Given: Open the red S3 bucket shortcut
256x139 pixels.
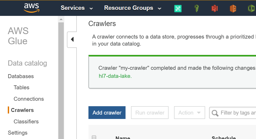Looking at the screenshot, I should pos(215,8).
